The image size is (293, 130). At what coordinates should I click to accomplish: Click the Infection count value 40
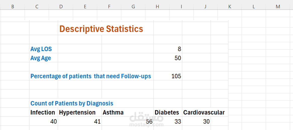tap(44, 122)
